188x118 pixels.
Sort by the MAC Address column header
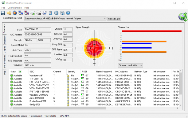pos(123,72)
